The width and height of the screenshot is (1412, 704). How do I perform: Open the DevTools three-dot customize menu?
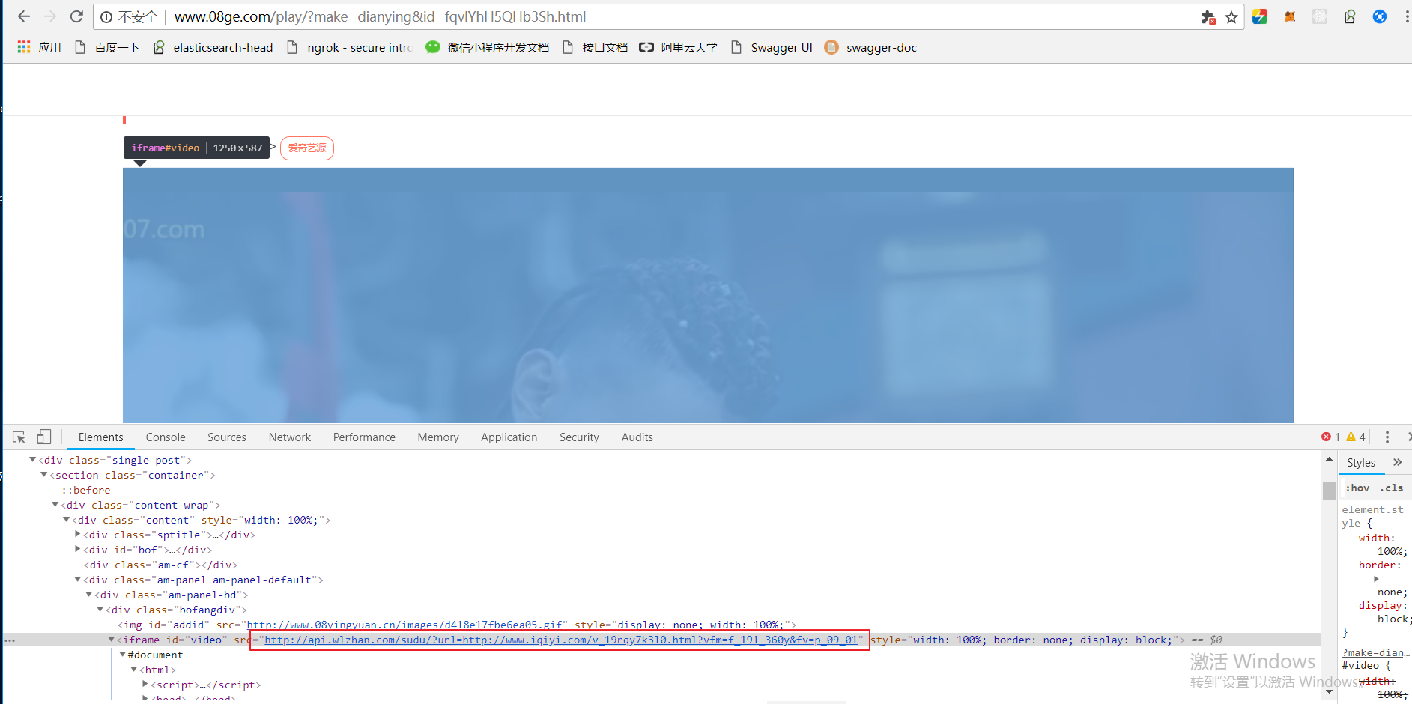coord(1387,437)
